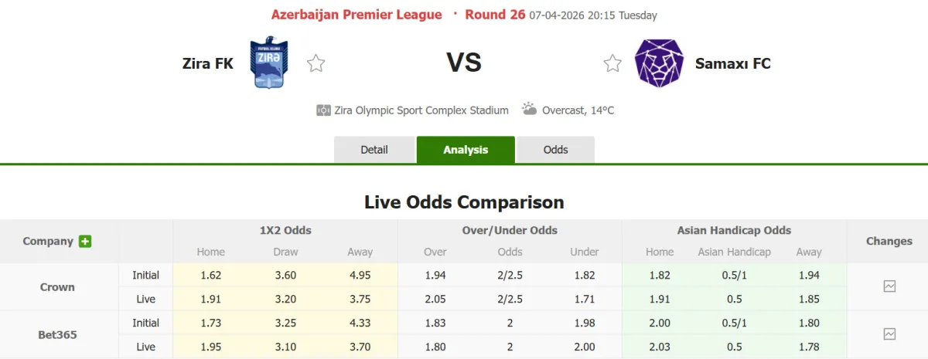Open odds changes chart for Crown
928x359 pixels.
(x=889, y=286)
